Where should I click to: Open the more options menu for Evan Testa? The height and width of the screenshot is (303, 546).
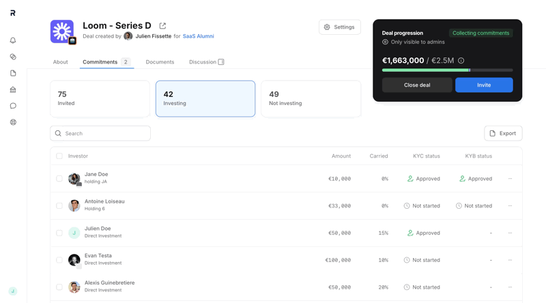pyautogui.click(x=510, y=260)
